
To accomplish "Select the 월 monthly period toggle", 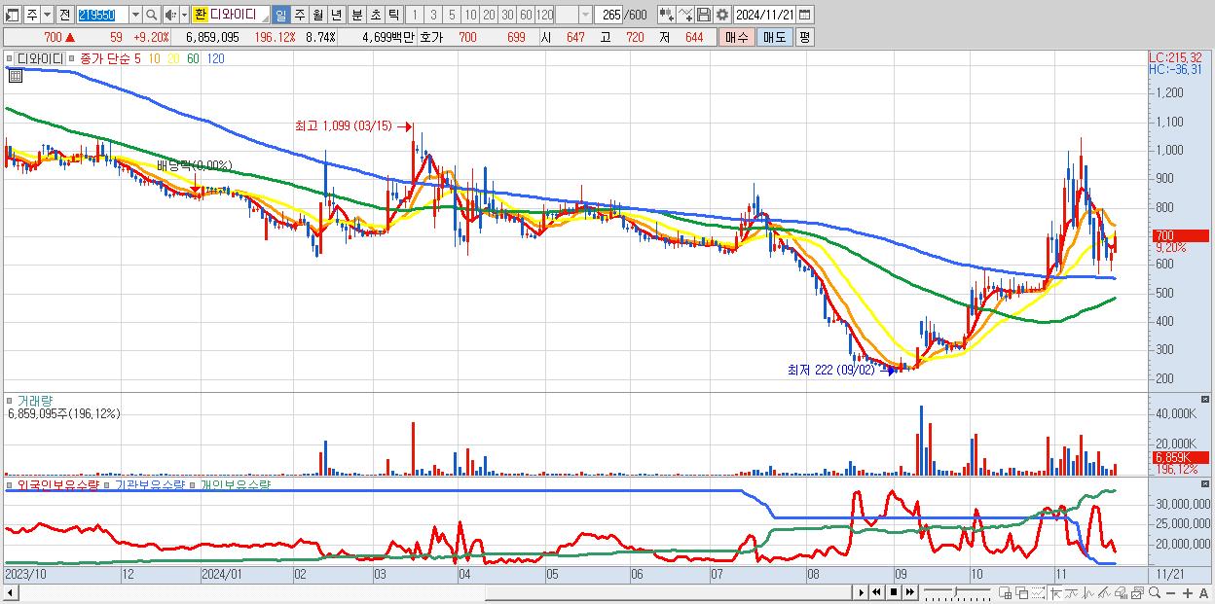I will click(x=317, y=15).
